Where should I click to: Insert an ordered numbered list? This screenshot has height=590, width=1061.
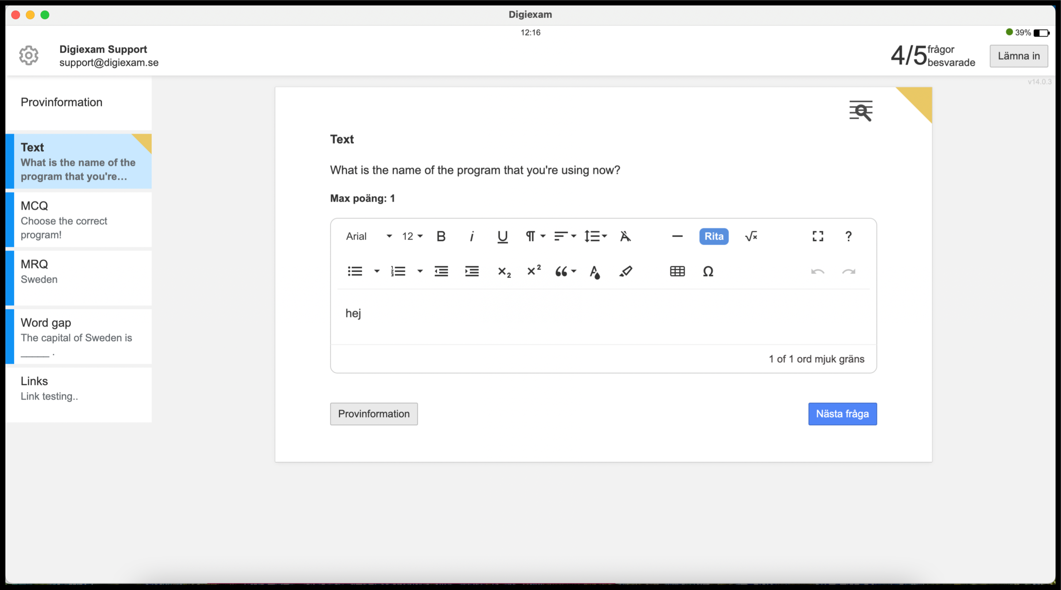(398, 271)
